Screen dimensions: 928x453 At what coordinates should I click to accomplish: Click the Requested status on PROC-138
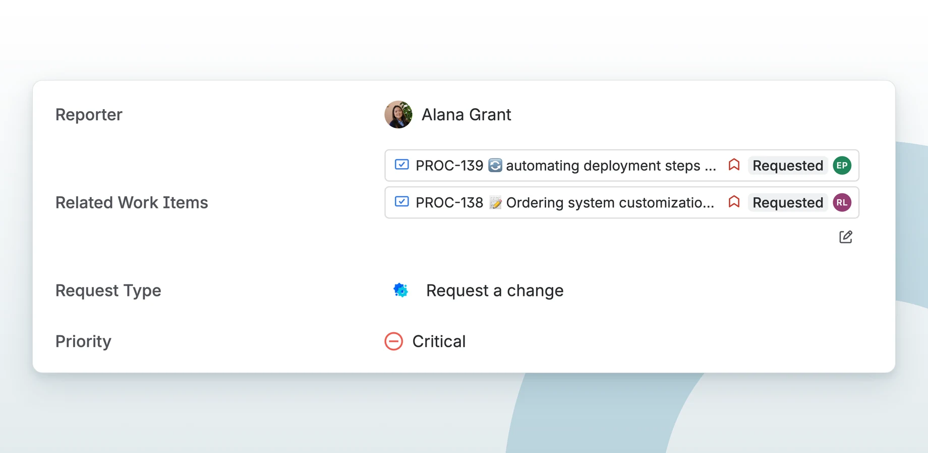(x=788, y=202)
